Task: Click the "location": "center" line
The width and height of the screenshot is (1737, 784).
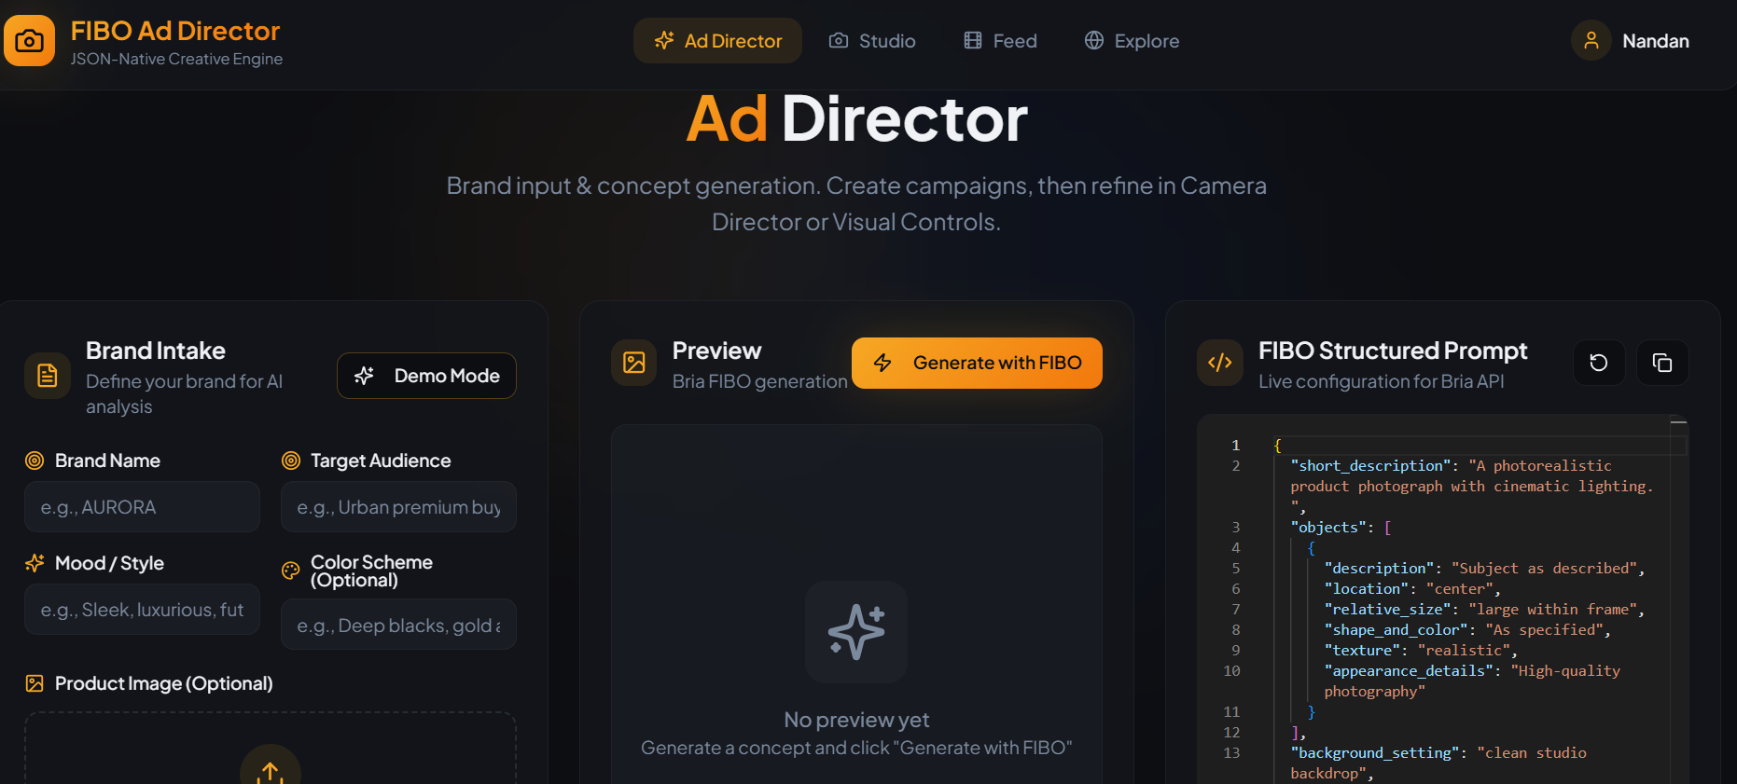Action: tap(1412, 589)
